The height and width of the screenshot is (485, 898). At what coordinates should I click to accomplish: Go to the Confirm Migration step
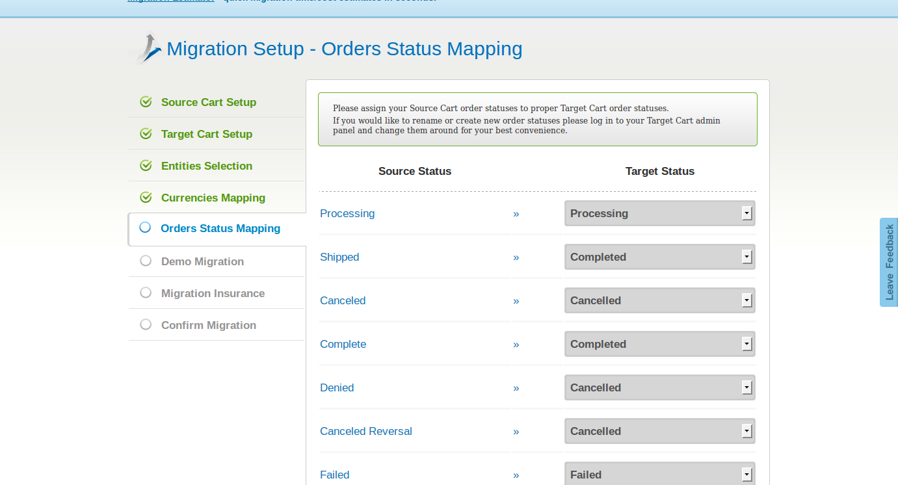(x=208, y=325)
